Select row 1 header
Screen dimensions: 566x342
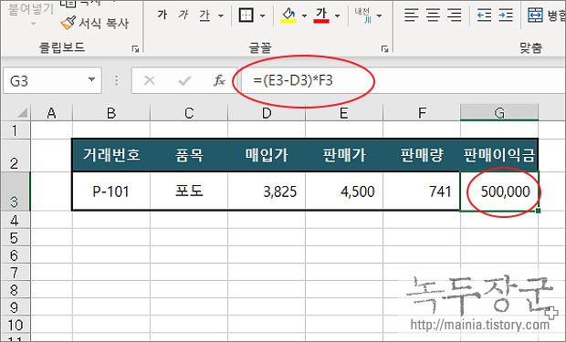[x=16, y=130]
